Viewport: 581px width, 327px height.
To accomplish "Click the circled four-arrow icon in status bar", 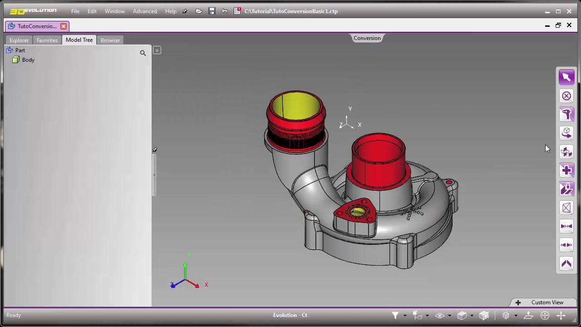I will pos(545,316).
